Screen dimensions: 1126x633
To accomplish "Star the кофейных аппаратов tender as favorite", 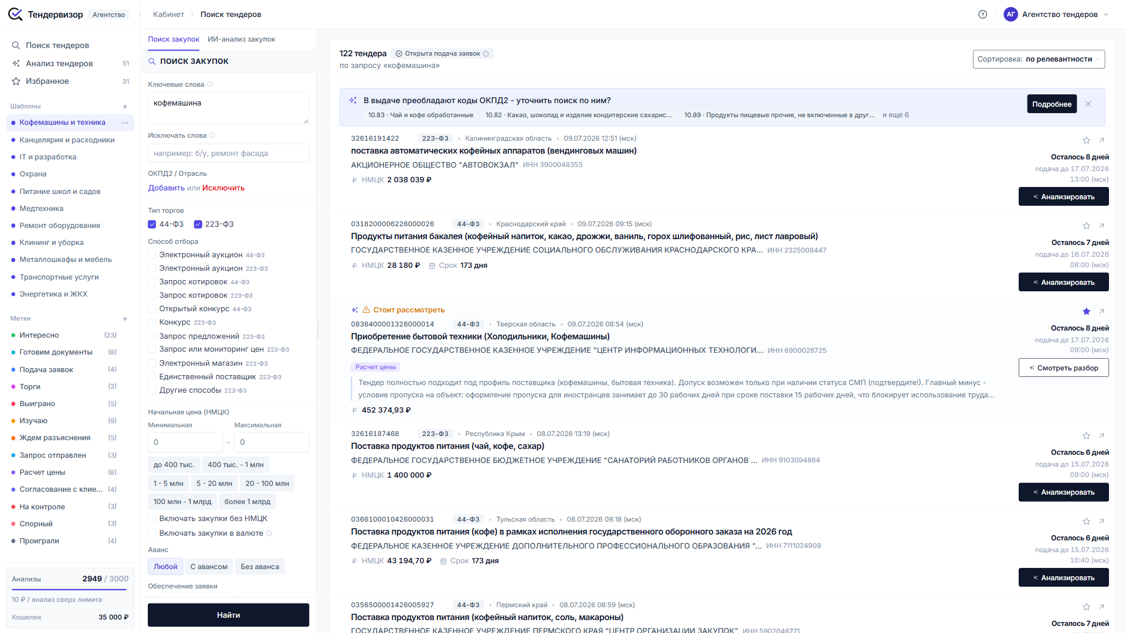I will tap(1086, 140).
